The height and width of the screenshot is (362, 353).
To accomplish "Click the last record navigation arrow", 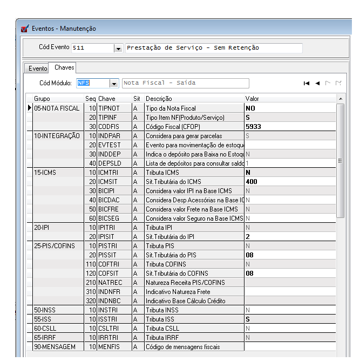I will pos(338,83).
